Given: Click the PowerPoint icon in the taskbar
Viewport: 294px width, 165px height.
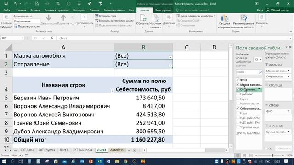Looking at the screenshot, I should (90, 161).
